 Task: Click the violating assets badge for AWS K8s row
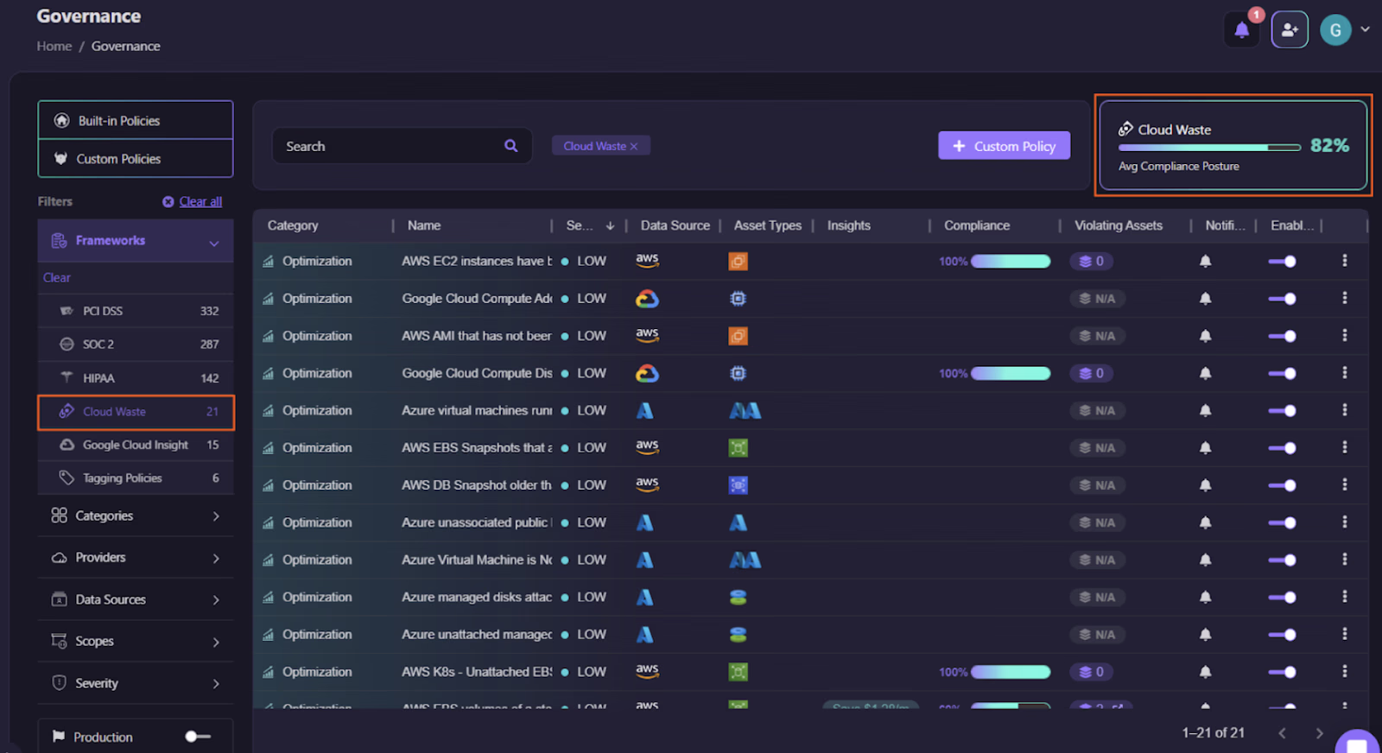(1092, 672)
